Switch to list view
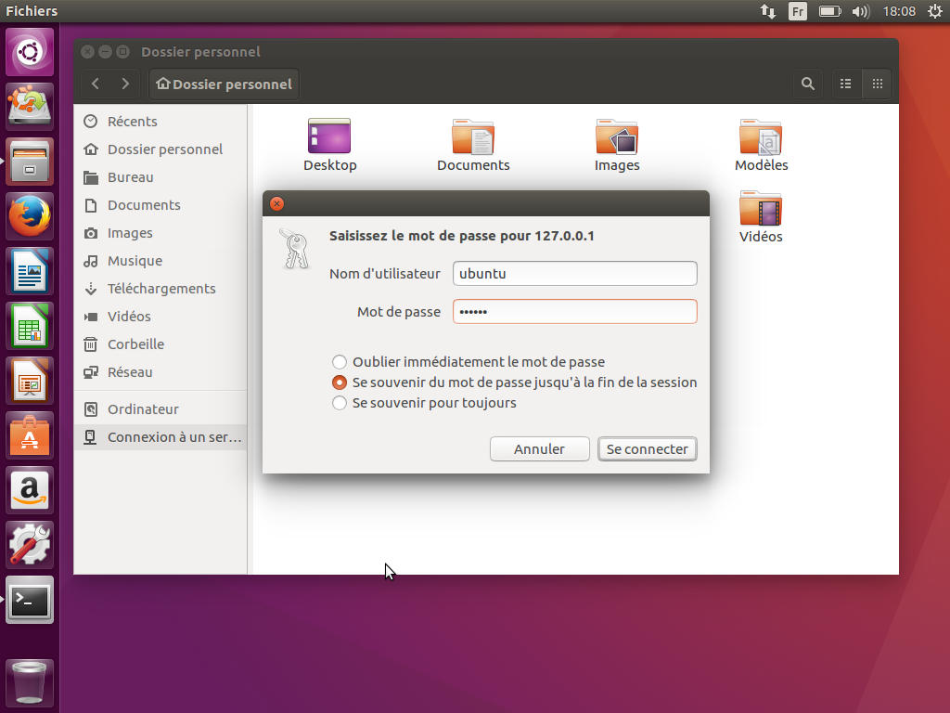Viewport: 950px width, 713px height. point(845,84)
